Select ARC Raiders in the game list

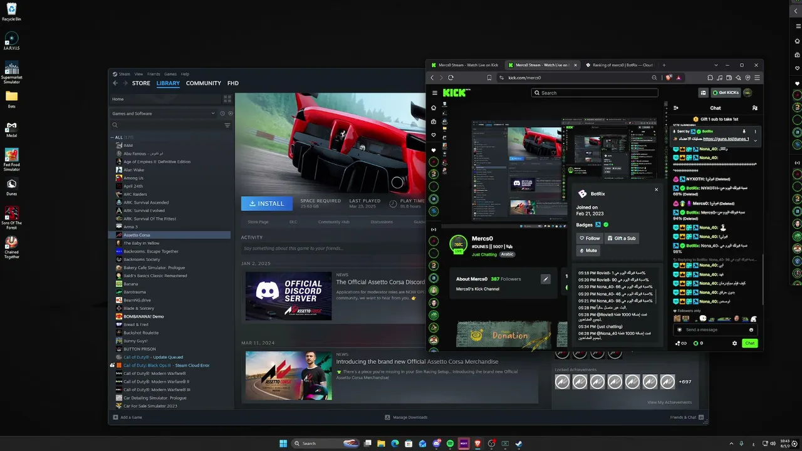click(135, 194)
